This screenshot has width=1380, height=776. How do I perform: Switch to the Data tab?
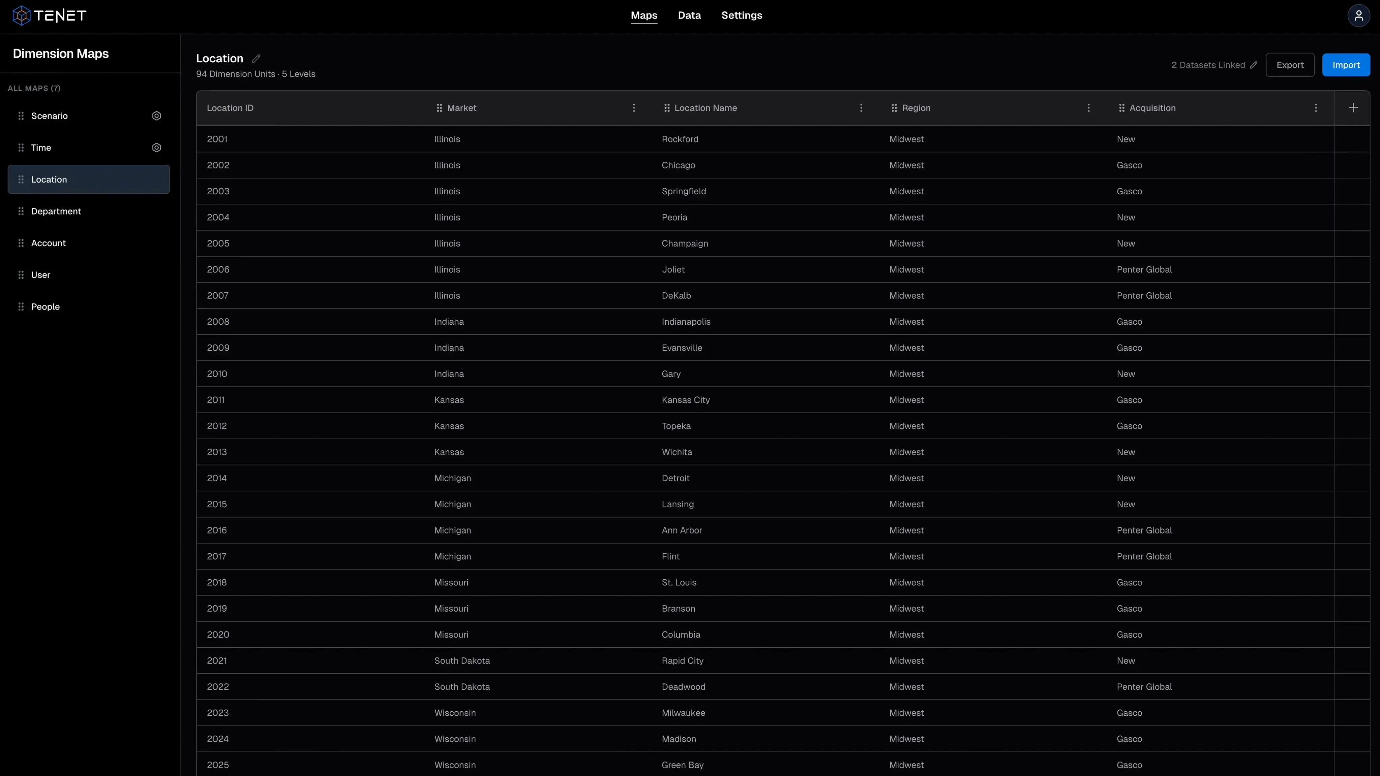[x=689, y=15]
